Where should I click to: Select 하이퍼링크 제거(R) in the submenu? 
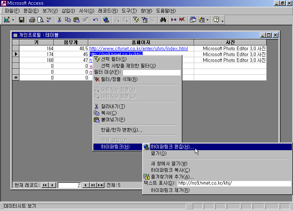click(170, 190)
